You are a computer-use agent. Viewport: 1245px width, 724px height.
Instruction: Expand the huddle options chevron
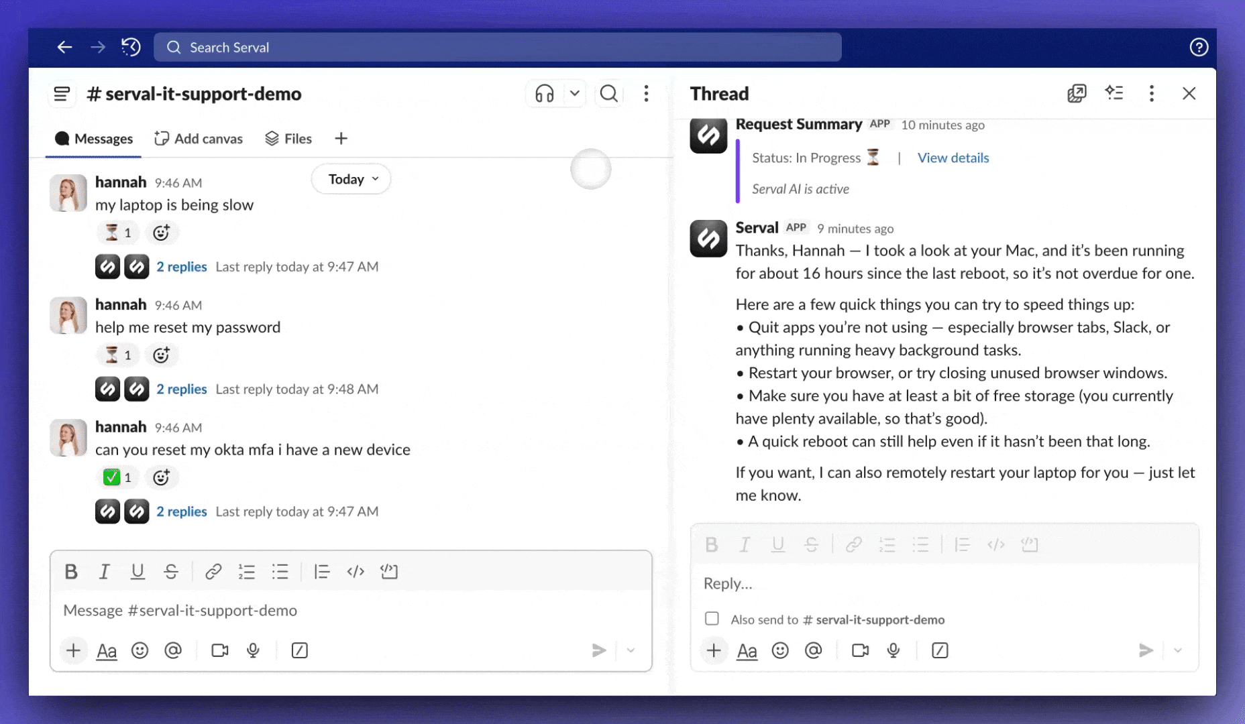tap(574, 93)
